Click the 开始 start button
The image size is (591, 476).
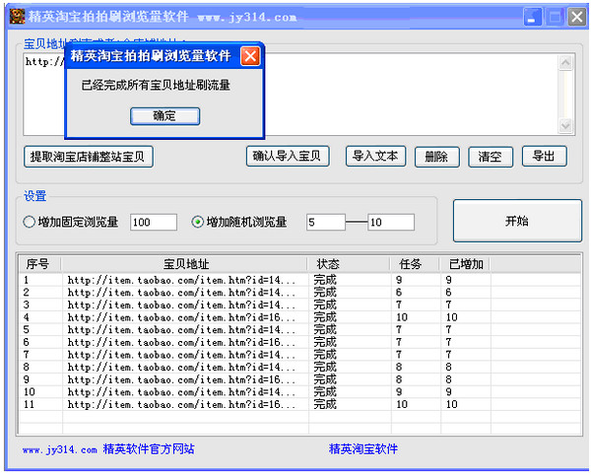pyautogui.click(x=517, y=221)
